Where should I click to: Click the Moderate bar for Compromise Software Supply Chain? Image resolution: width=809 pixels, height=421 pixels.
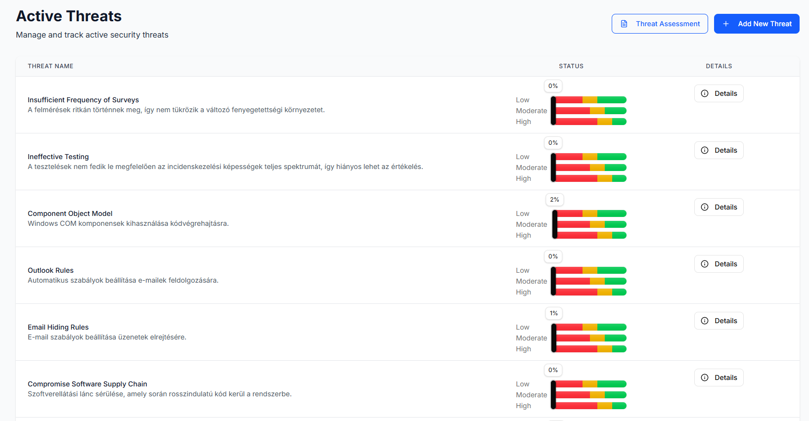click(x=591, y=395)
